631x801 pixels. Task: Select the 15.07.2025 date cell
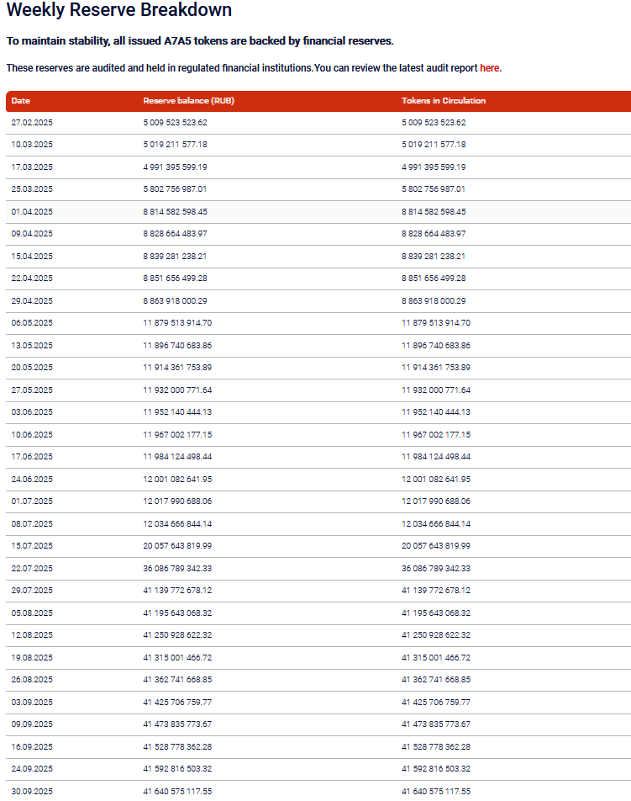[x=32, y=546]
